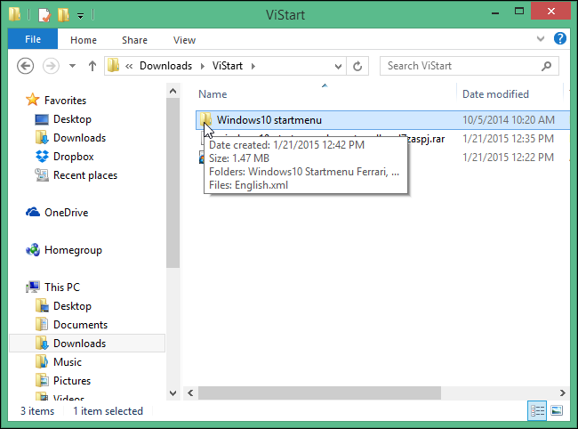
Task: Click the Dropbox icon
Action: (42, 157)
